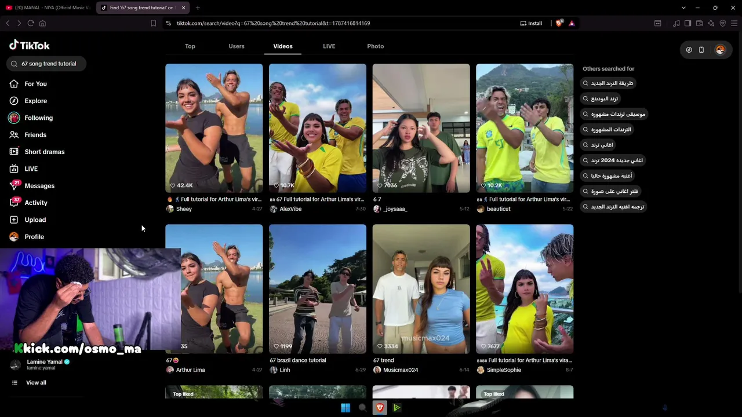Image resolution: width=742 pixels, height=417 pixels.
Task: Click the TikTok logo
Action: pos(30,45)
